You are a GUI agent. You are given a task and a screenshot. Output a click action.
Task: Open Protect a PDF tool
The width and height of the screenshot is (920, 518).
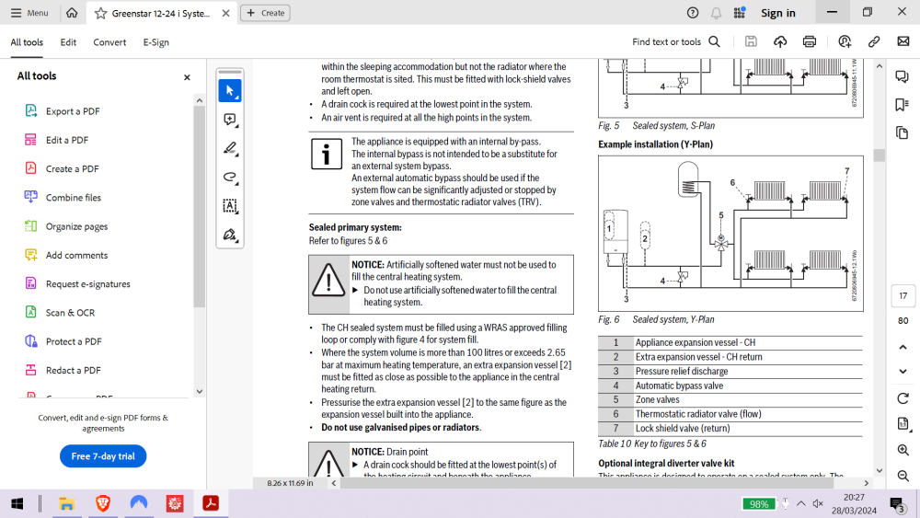[74, 340]
